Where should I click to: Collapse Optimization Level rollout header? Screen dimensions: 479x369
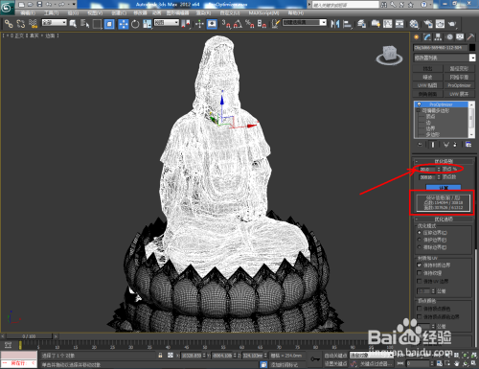(x=444, y=161)
